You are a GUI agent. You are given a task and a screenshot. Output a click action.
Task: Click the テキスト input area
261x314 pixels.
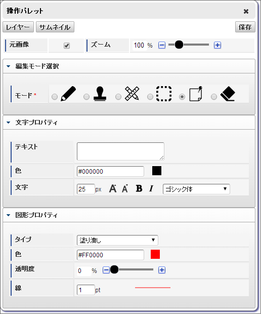[120, 151]
